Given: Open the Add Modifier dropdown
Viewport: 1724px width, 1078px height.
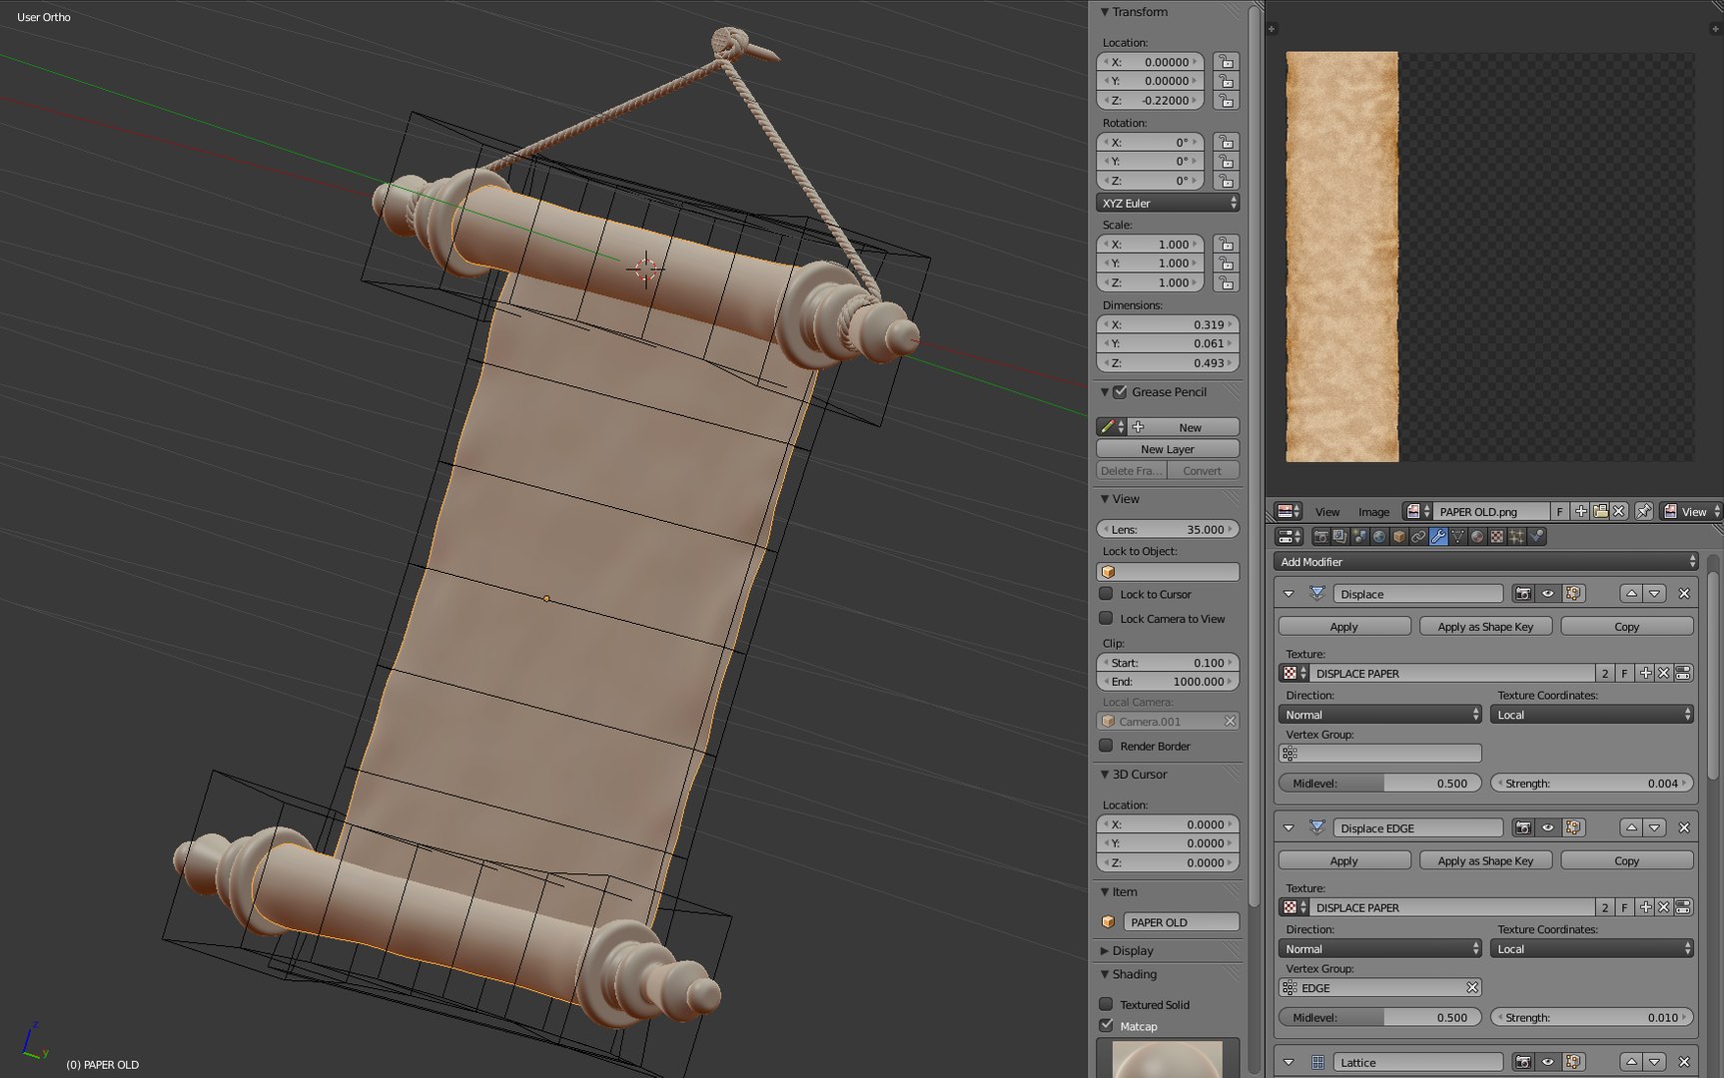Looking at the screenshot, I should pos(1485,562).
